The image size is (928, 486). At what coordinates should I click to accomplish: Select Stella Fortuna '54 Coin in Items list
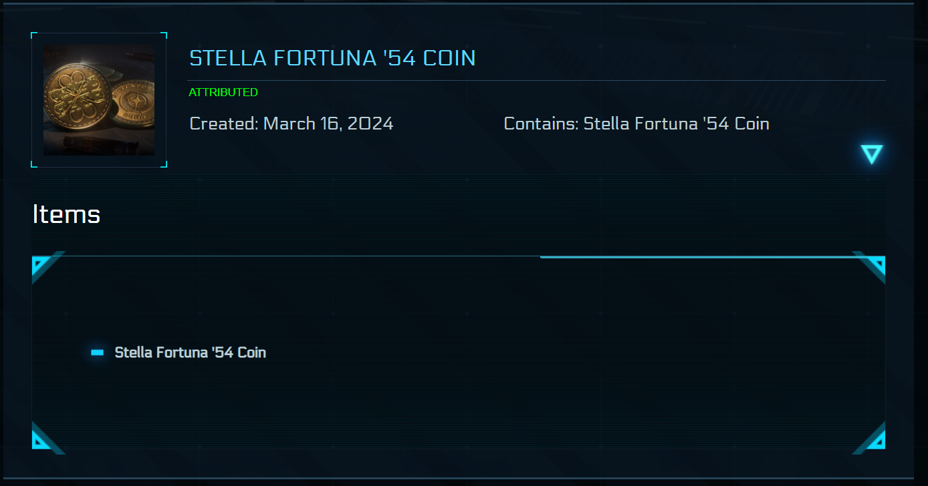coord(191,352)
